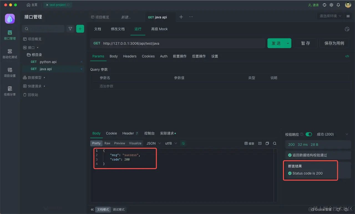Viewport: 355px width, 214px height.
Task: Open 回收站 recycle bin
Action: point(31,95)
